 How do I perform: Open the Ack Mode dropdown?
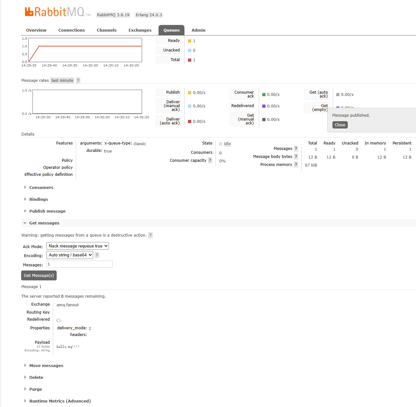coord(77,246)
